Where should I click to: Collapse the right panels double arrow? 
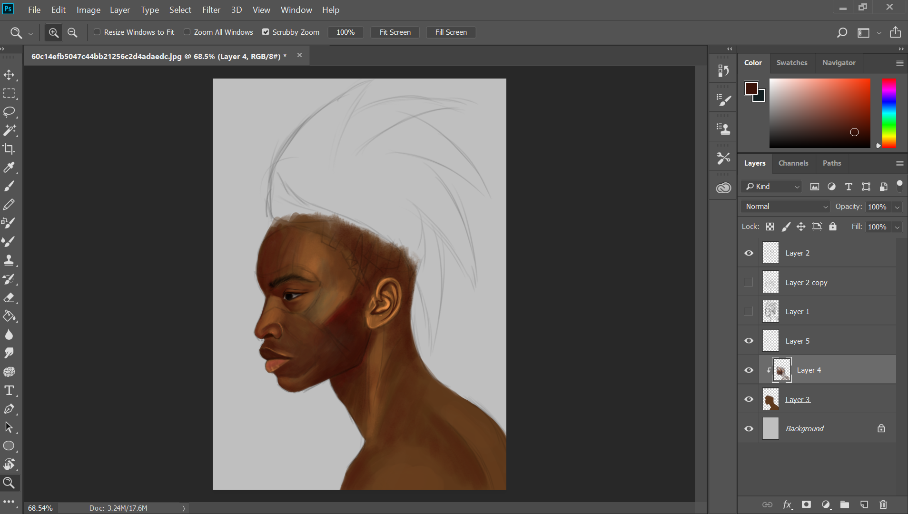coord(901,49)
